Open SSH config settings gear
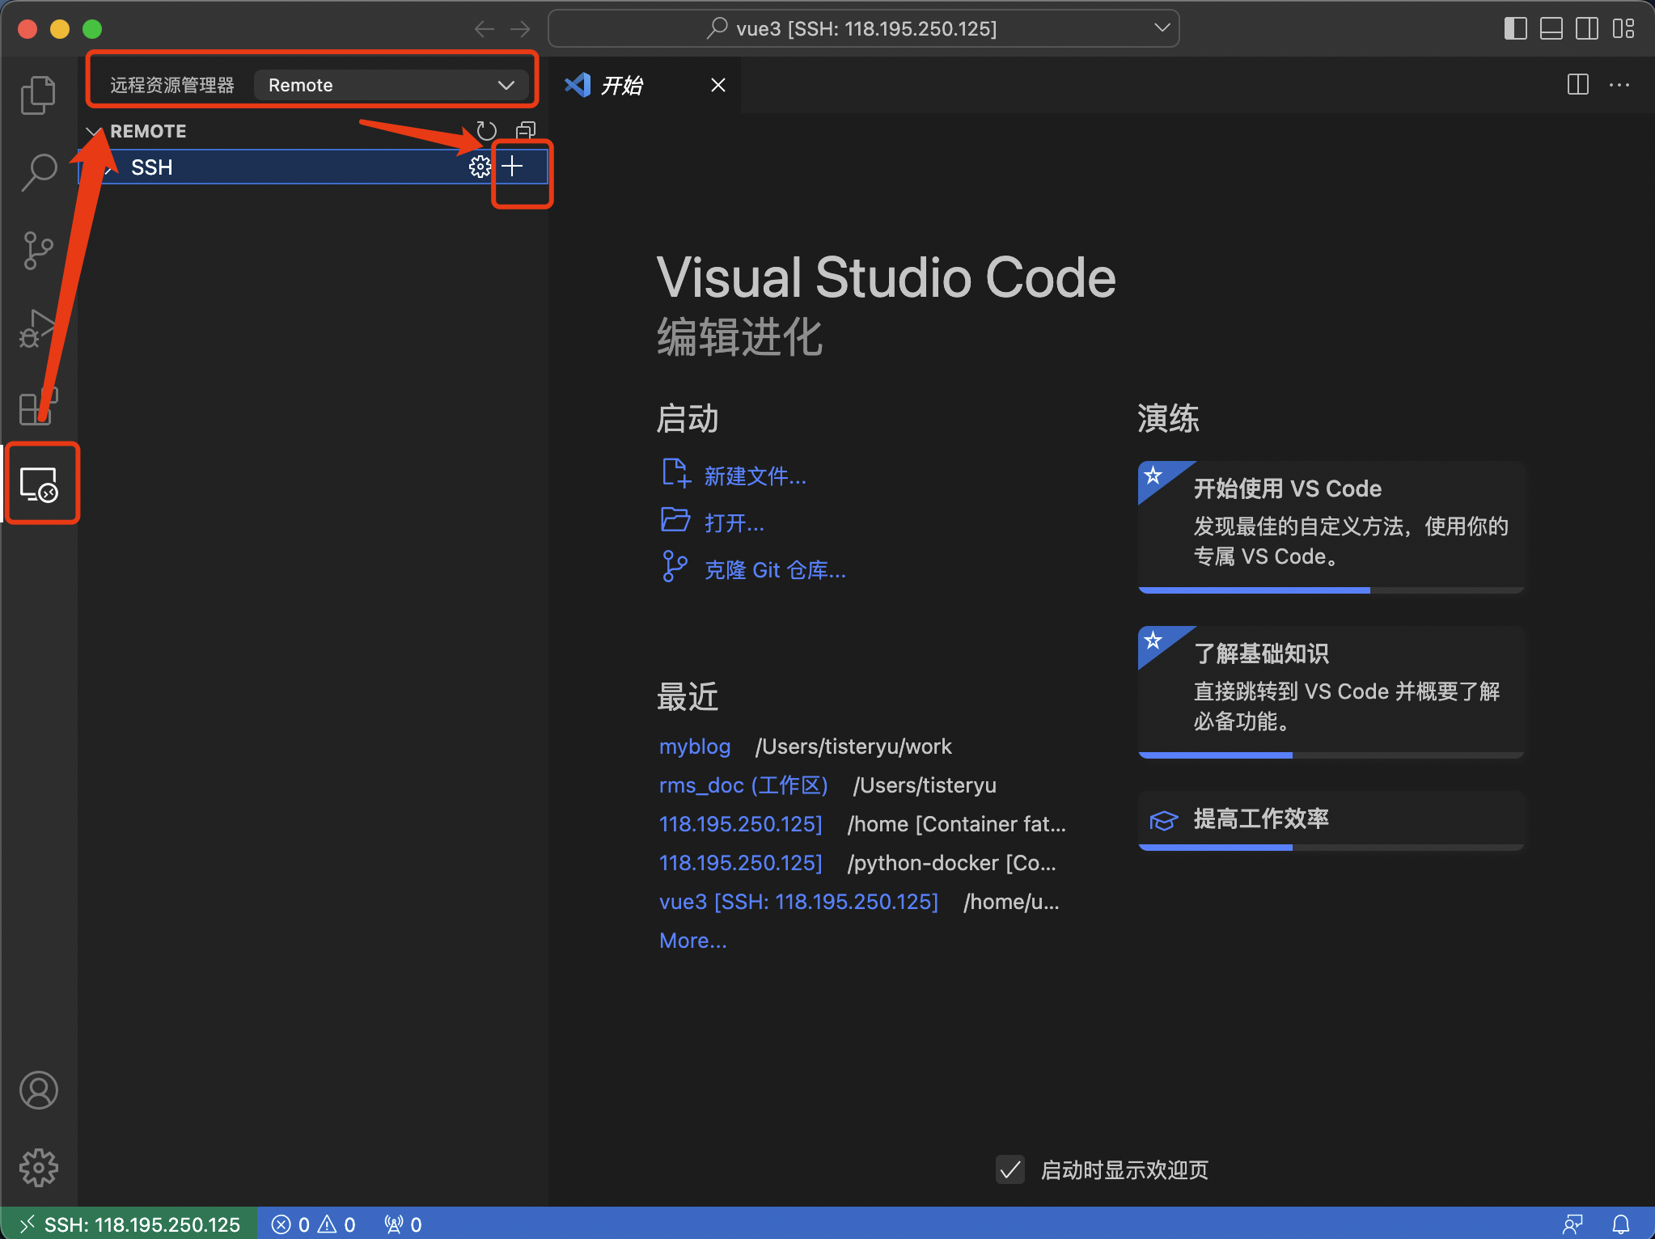Image resolution: width=1655 pixels, height=1239 pixels. point(480,167)
